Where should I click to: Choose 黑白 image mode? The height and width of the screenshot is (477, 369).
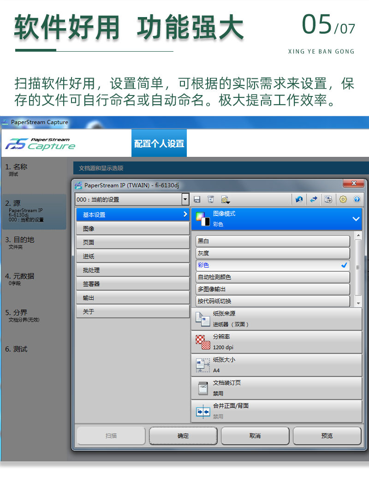[x=273, y=241]
